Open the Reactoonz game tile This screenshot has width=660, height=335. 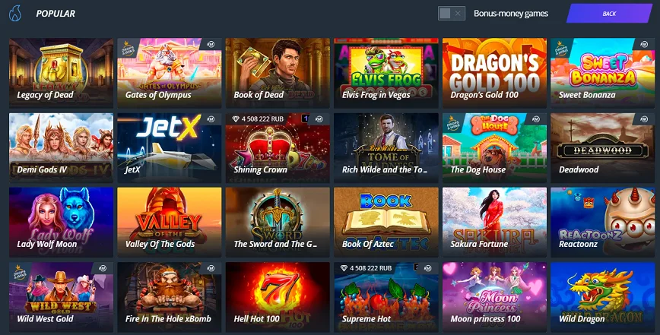(603, 223)
